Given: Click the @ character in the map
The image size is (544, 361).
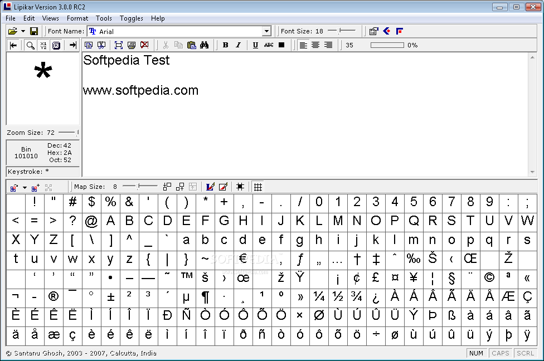Looking at the screenshot, I should [x=91, y=221].
